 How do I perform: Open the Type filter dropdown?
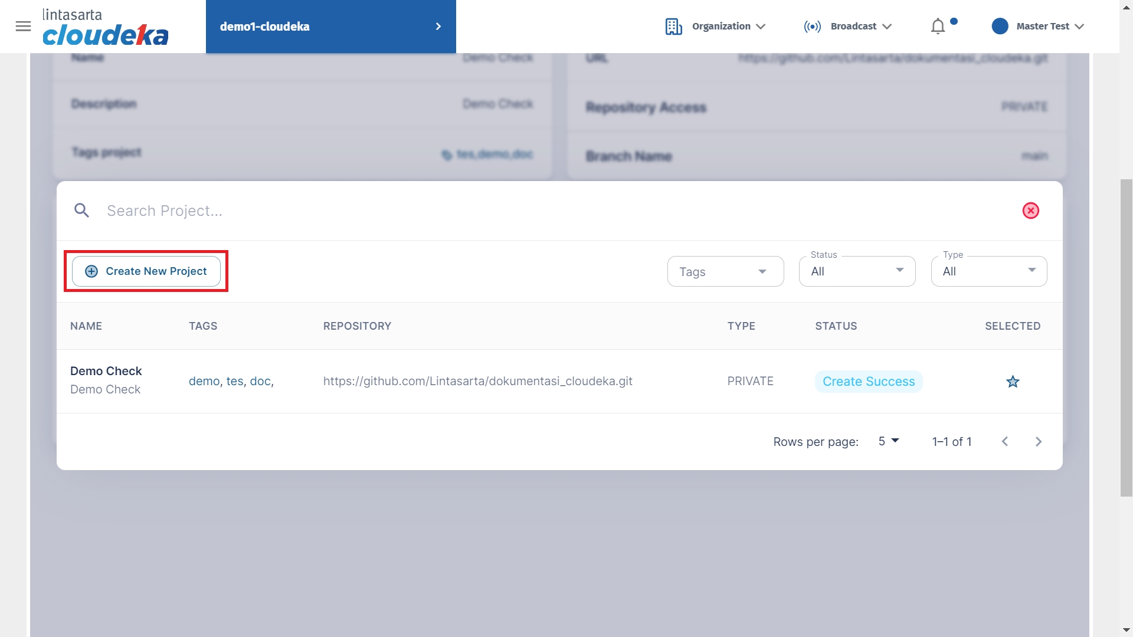(988, 271)
